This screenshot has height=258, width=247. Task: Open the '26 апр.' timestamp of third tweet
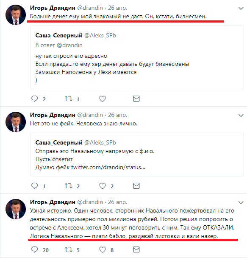point(117,202)
